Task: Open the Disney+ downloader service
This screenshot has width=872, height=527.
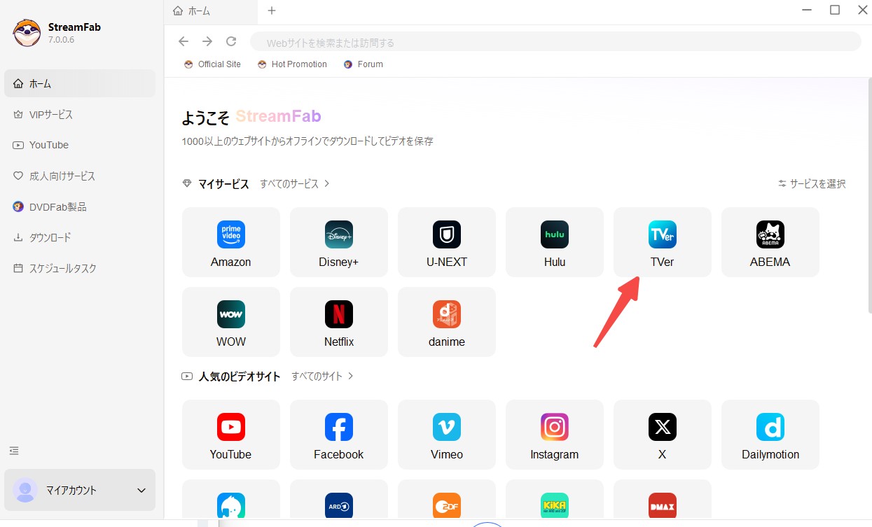Action: coord(338,241)
